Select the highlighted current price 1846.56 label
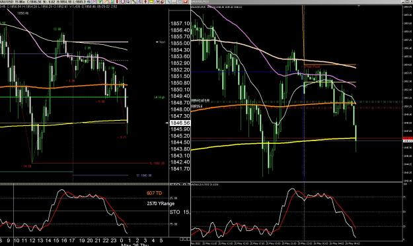The image size is (413, 246). [x=180, y=123]
